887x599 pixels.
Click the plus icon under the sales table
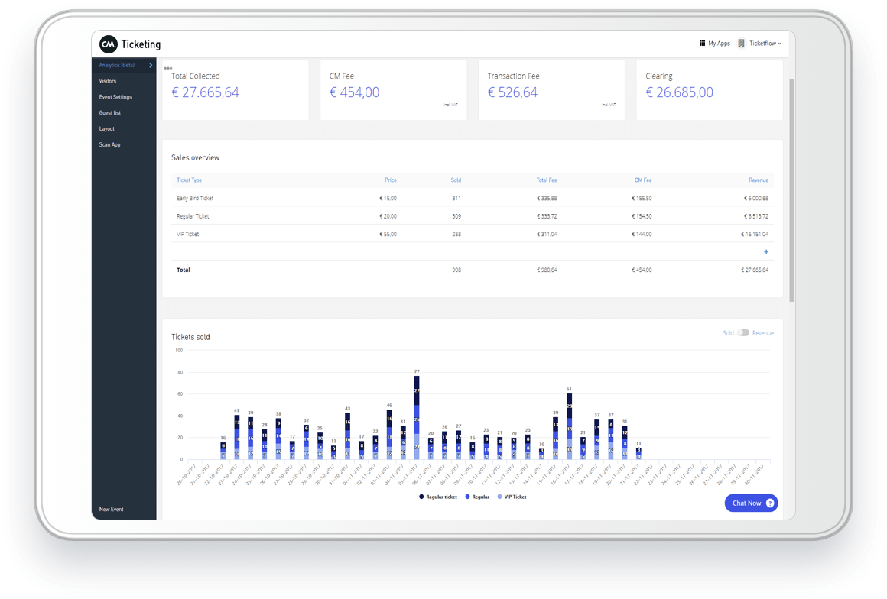(765, 251)
